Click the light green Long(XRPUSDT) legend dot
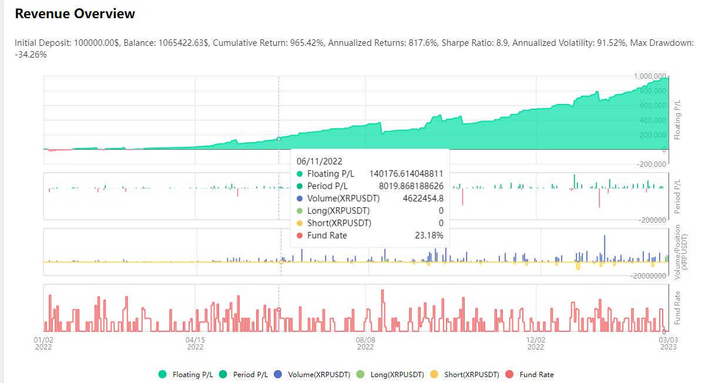The image size is (705, 383). click(362, 374)
